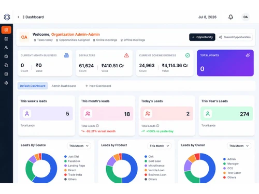This screenshot has width=259, height=194.
Task: Open Online meetings link
Action: coord(105,40)
